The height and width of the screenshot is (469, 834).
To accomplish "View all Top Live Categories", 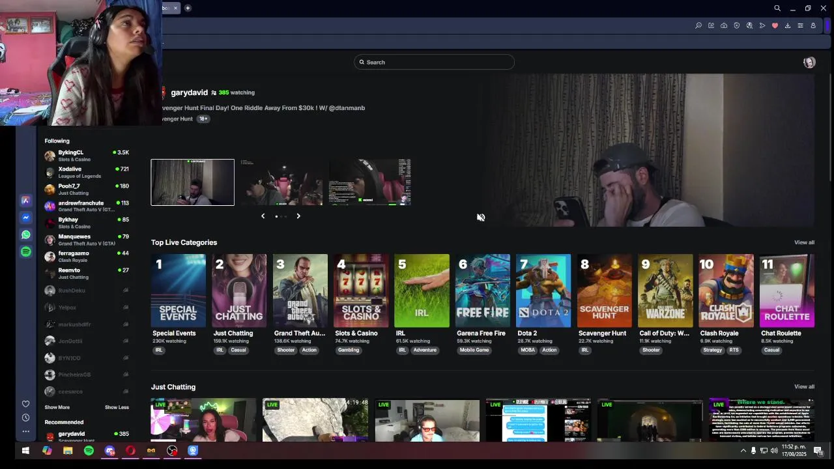I will pyautogui.click(x=804, y=242).
